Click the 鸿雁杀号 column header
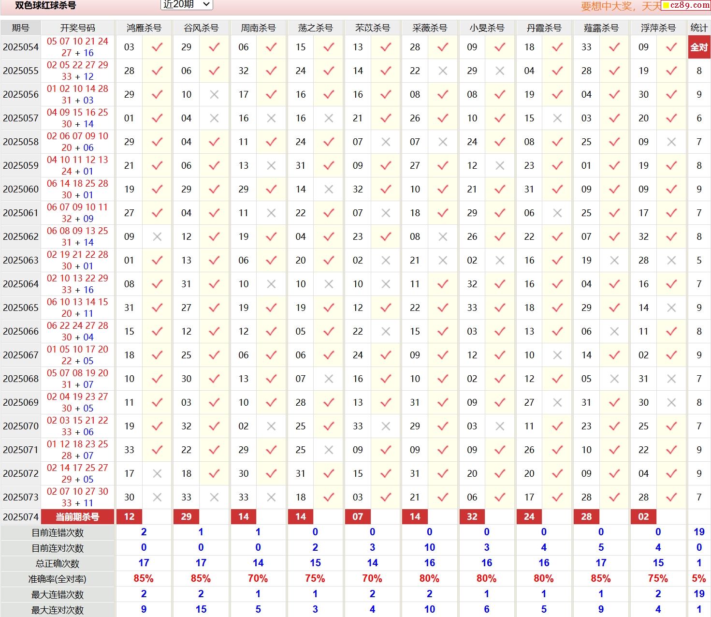This screenshot has height=617, width=711. (144, 28)
